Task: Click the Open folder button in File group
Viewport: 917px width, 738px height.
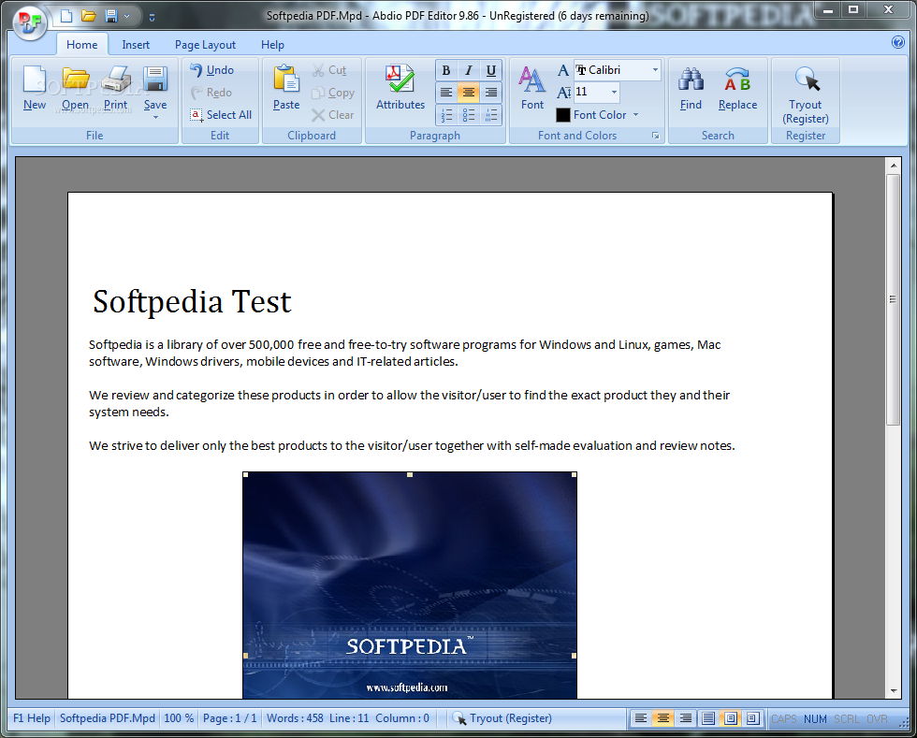Action: click(x=76, y=88)
